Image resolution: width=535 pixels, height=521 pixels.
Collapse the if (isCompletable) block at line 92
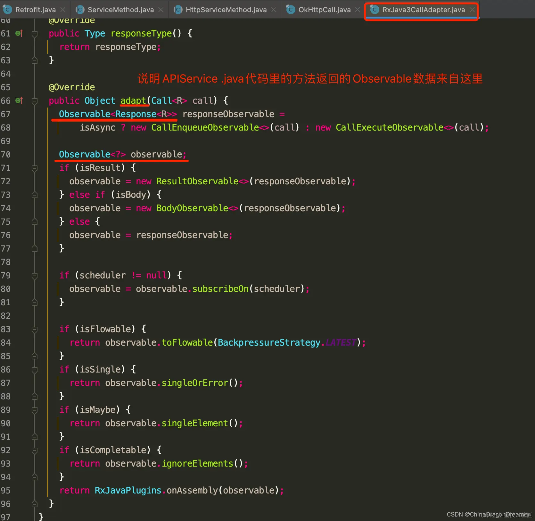(x=35, y=450)
